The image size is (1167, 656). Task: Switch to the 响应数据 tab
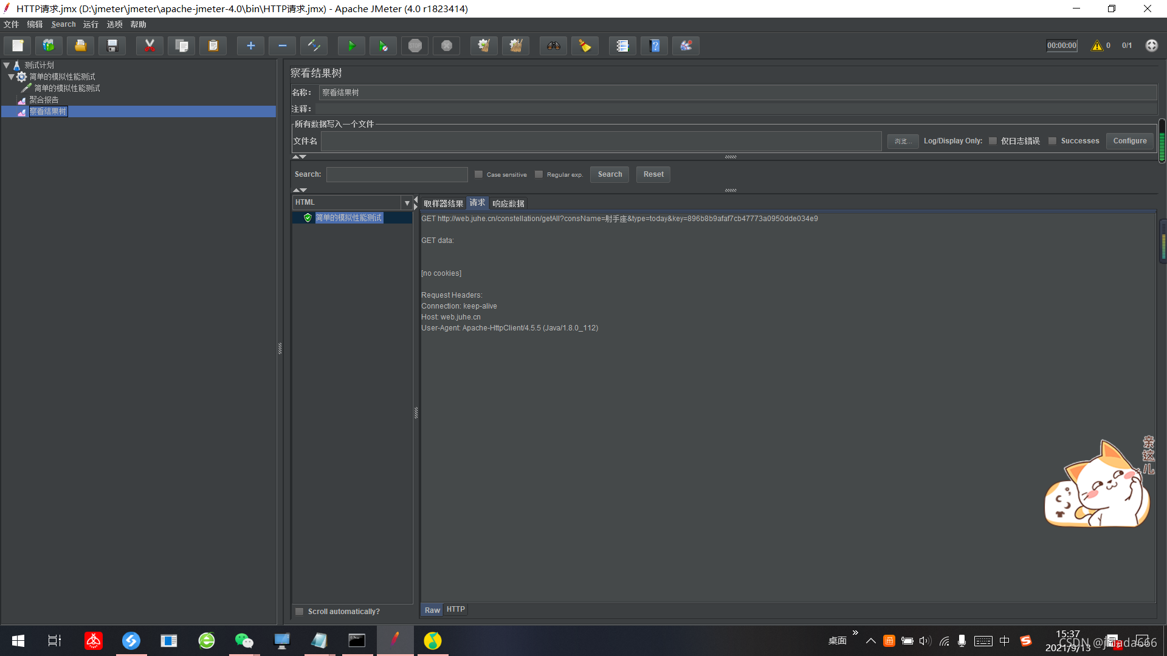pyautogui.click(x=508, y=203)
